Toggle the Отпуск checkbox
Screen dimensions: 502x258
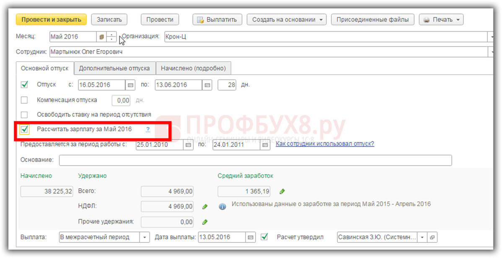point(24,85)
